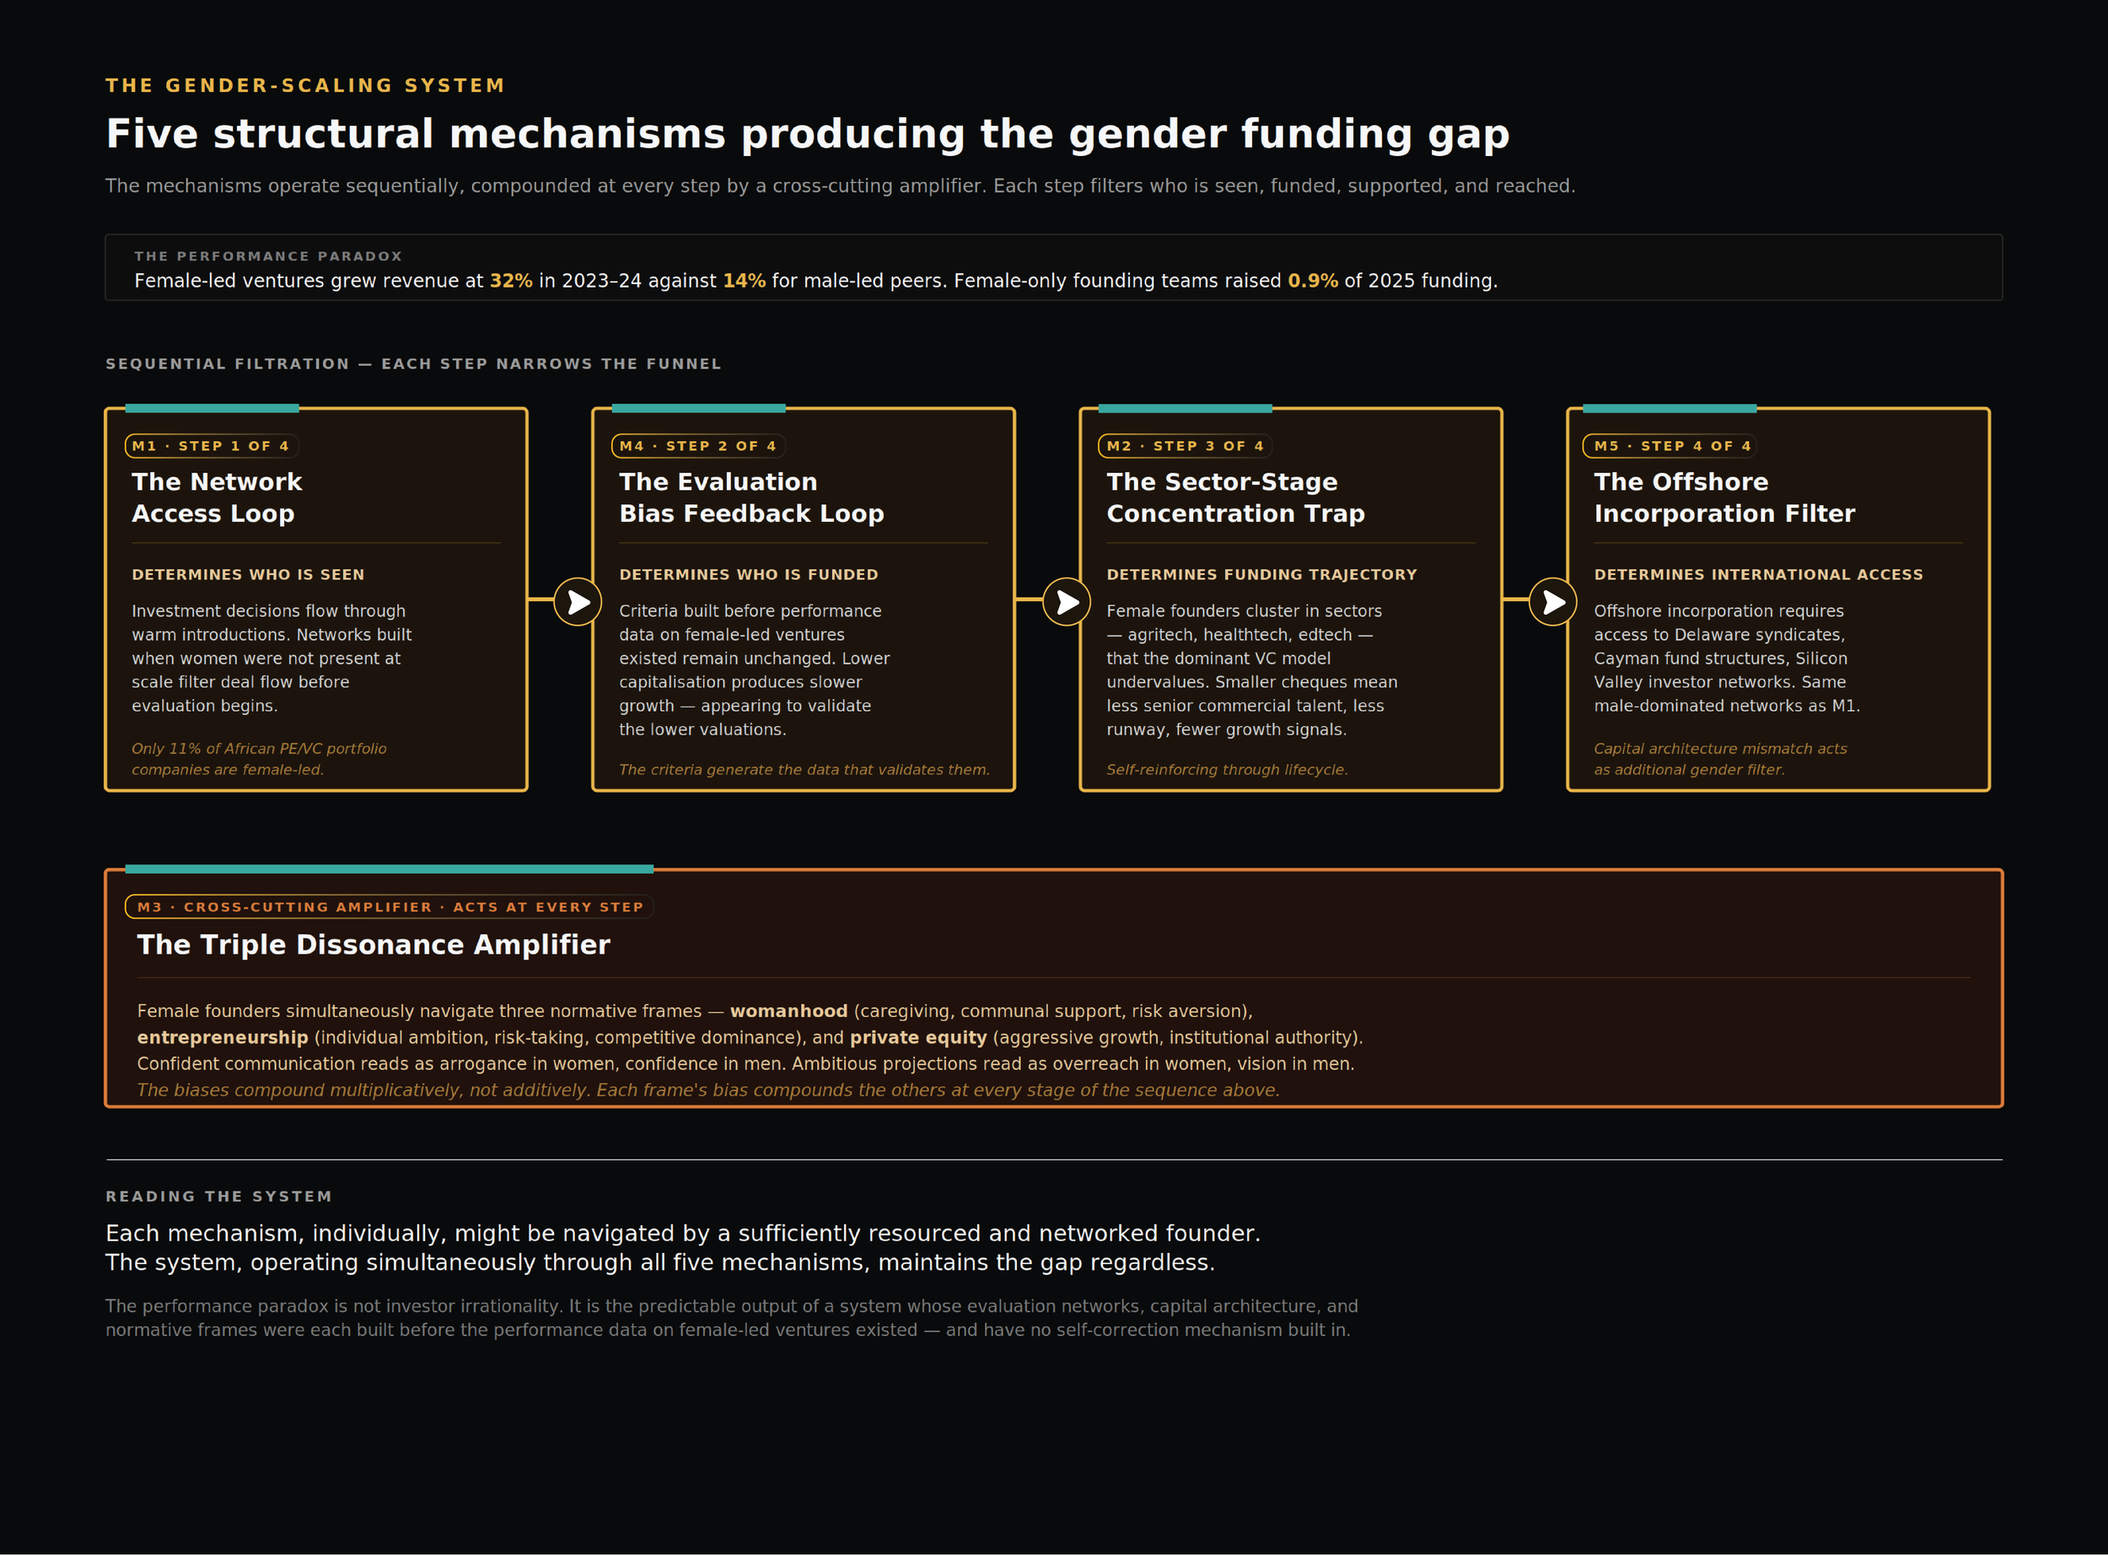Click the M3 Cross-Cutting Amplifier badge

pos(390,907)
